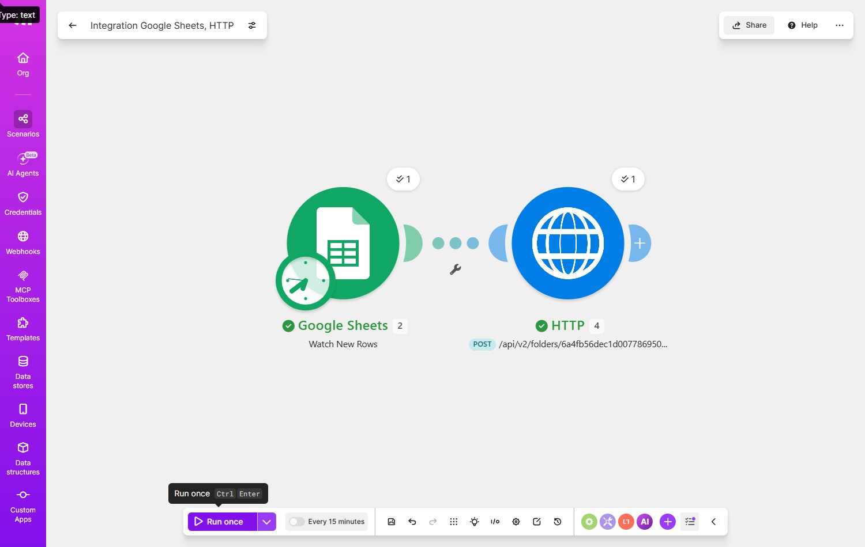Click the HTTP module label

pos(568,326)
